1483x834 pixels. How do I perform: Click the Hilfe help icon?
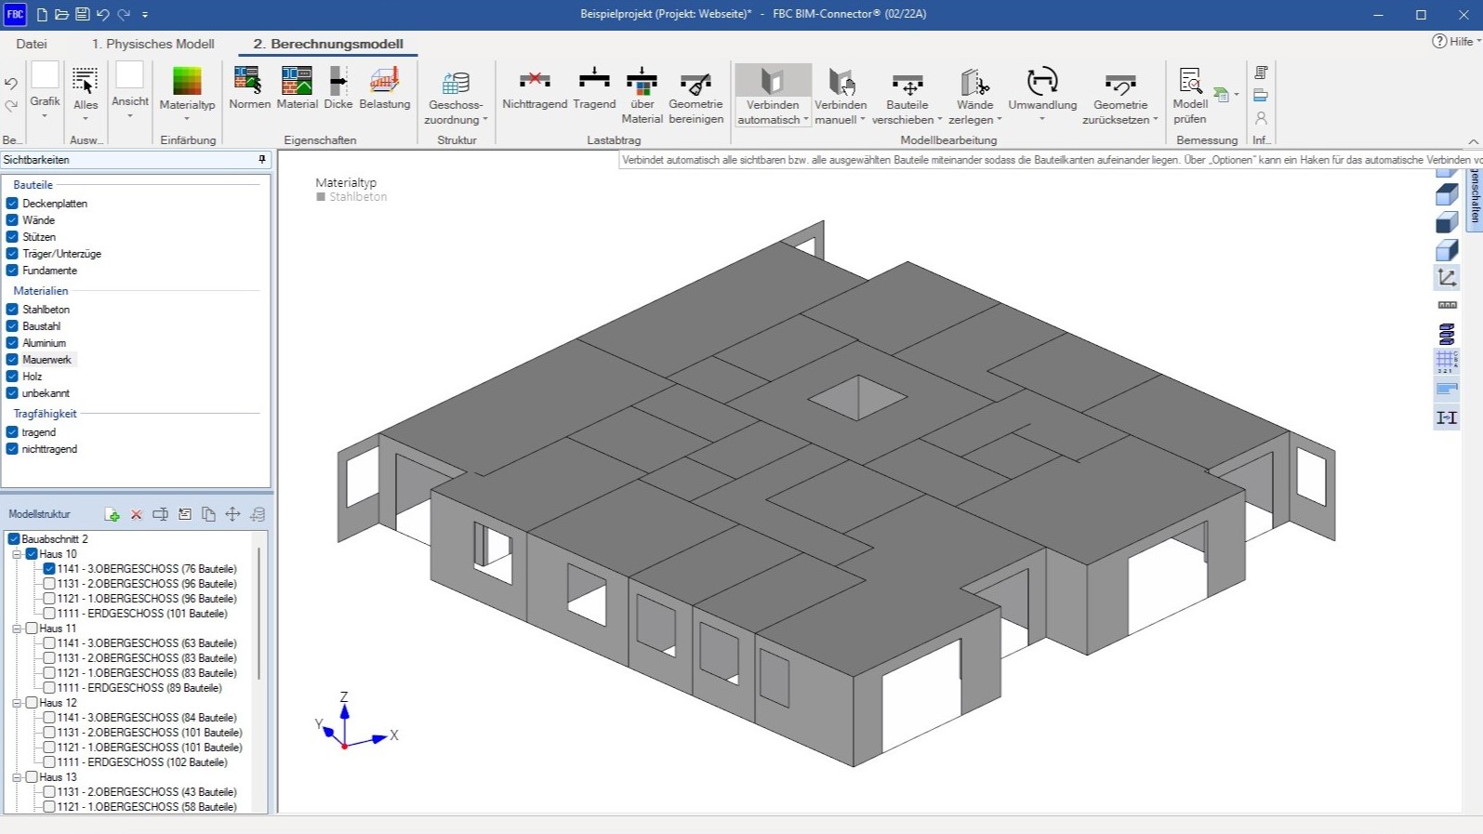pos(1439,41)
